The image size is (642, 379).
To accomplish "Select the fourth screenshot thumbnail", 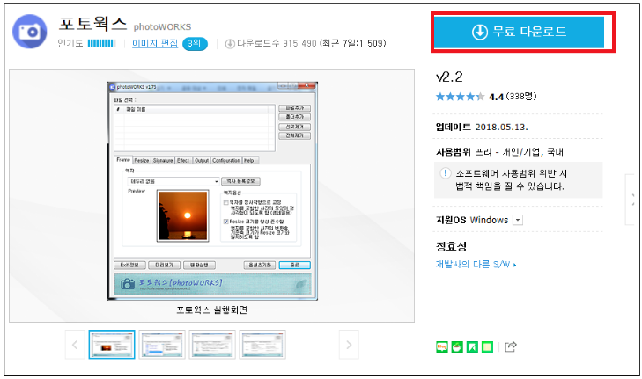I will [262, 345].
